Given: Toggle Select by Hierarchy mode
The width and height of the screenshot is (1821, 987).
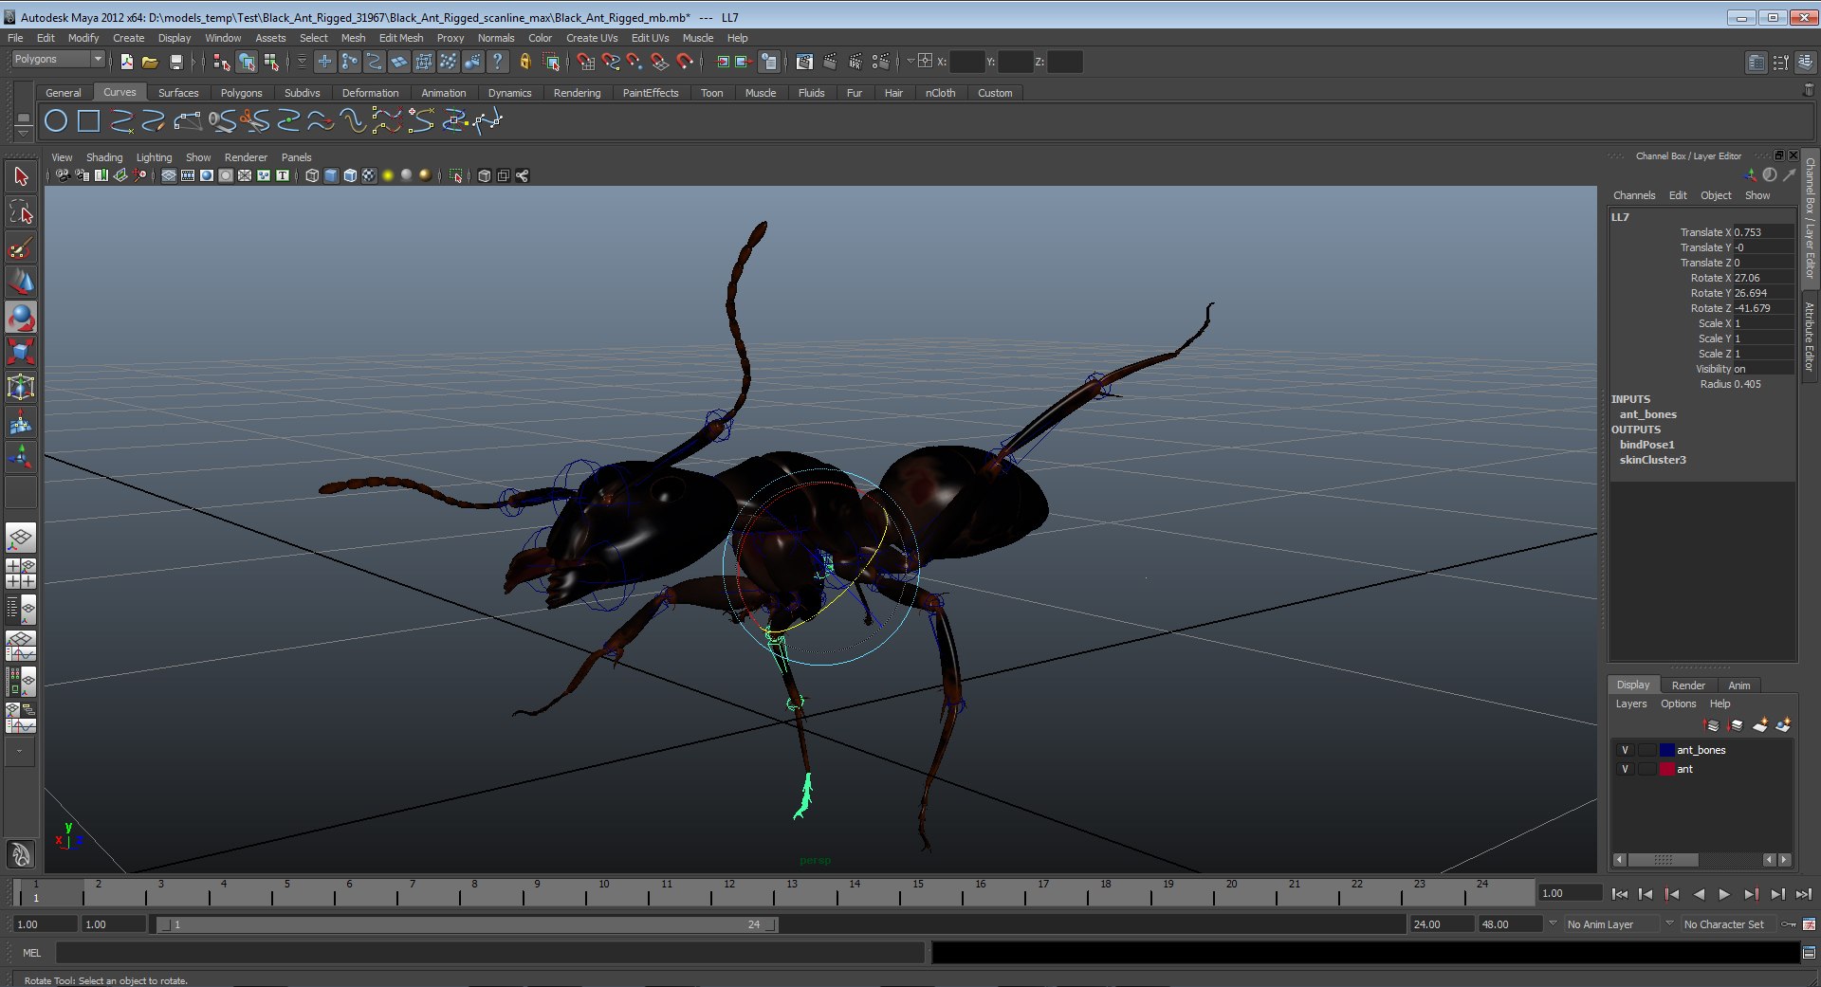Looking at the screenshot, I should pos(222,62).
